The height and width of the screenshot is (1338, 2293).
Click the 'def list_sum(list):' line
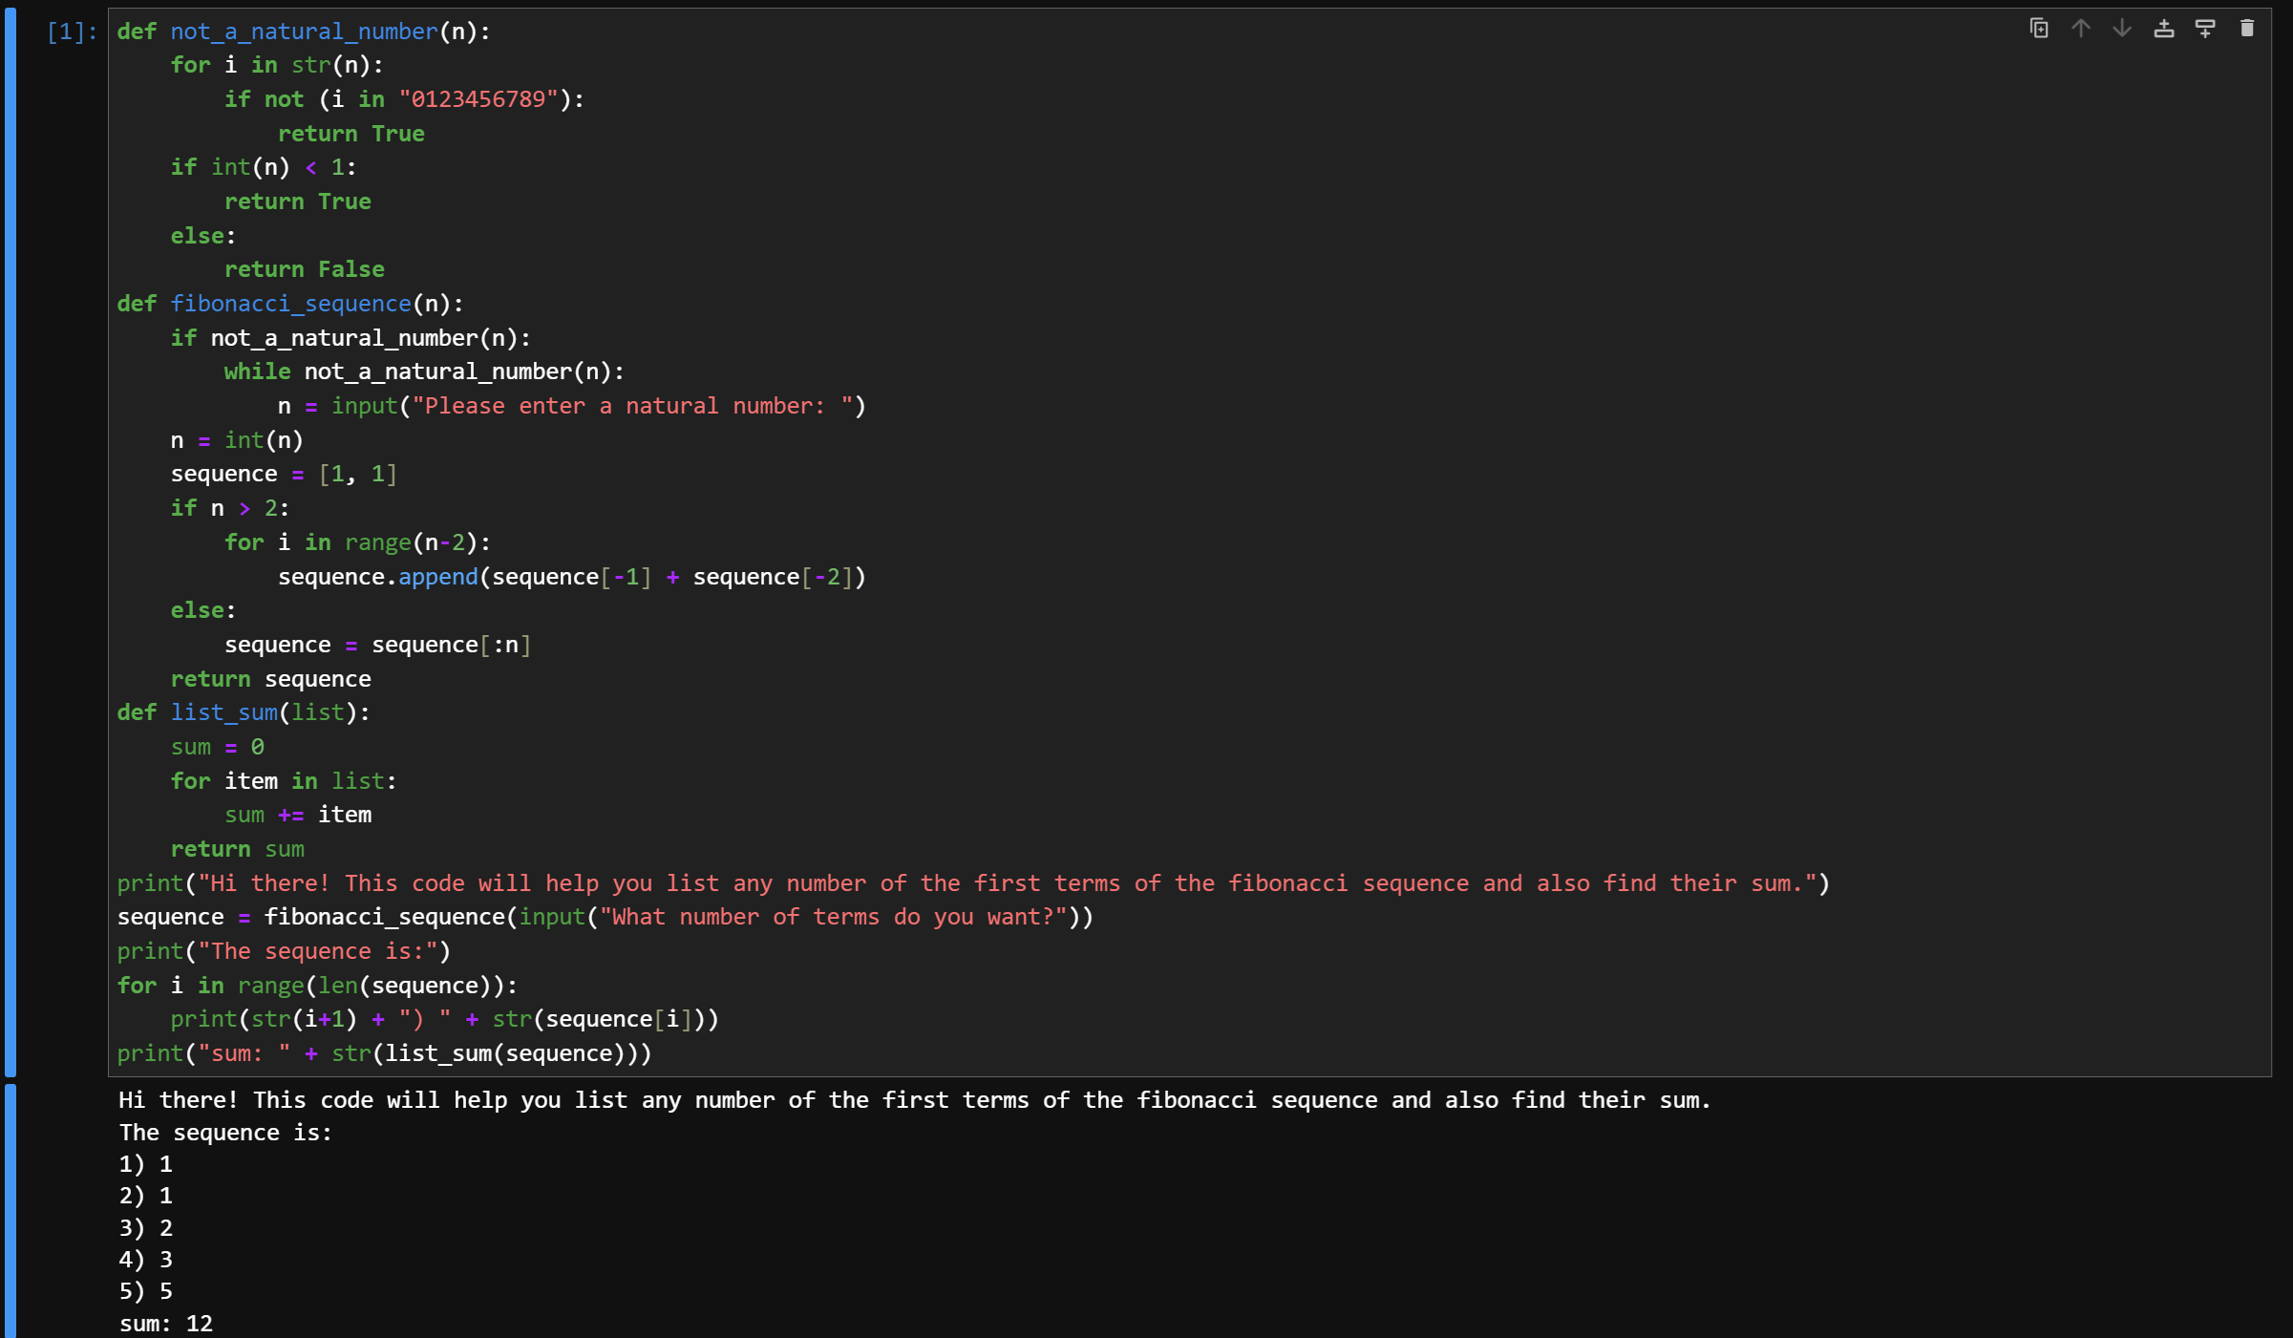pyautogui.click(x=244, y=712)
